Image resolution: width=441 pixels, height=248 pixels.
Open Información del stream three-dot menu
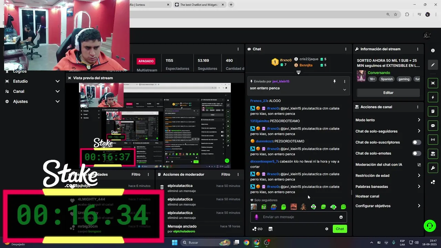click(x=418, y=49)
